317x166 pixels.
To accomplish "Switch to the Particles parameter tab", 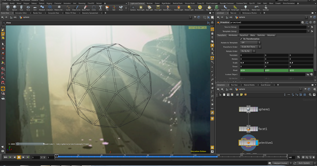I will point(261,35).
